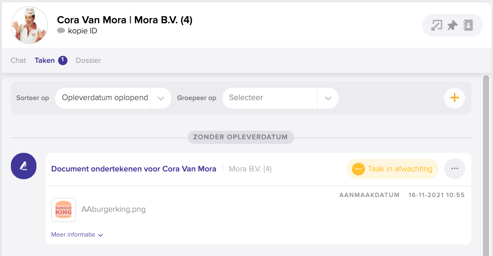Click the ZONDER OPLEVERDATUM section label
493x256 pixels.
(x=241, y=137)
